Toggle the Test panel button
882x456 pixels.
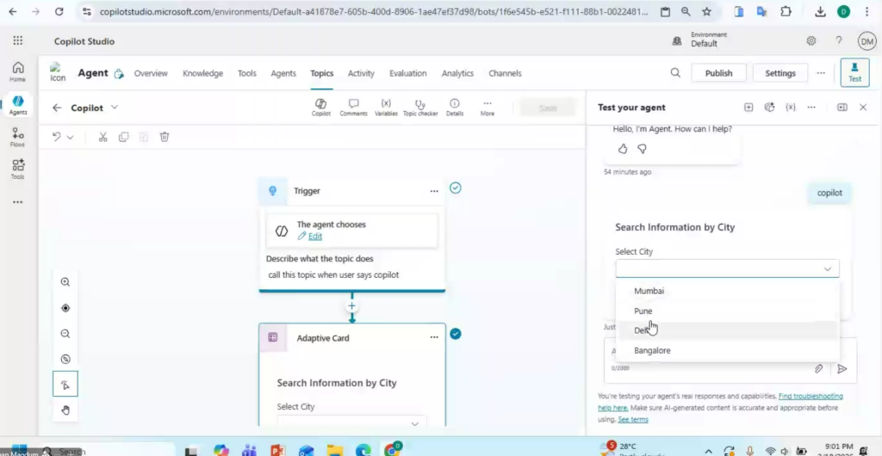point(854,73)
